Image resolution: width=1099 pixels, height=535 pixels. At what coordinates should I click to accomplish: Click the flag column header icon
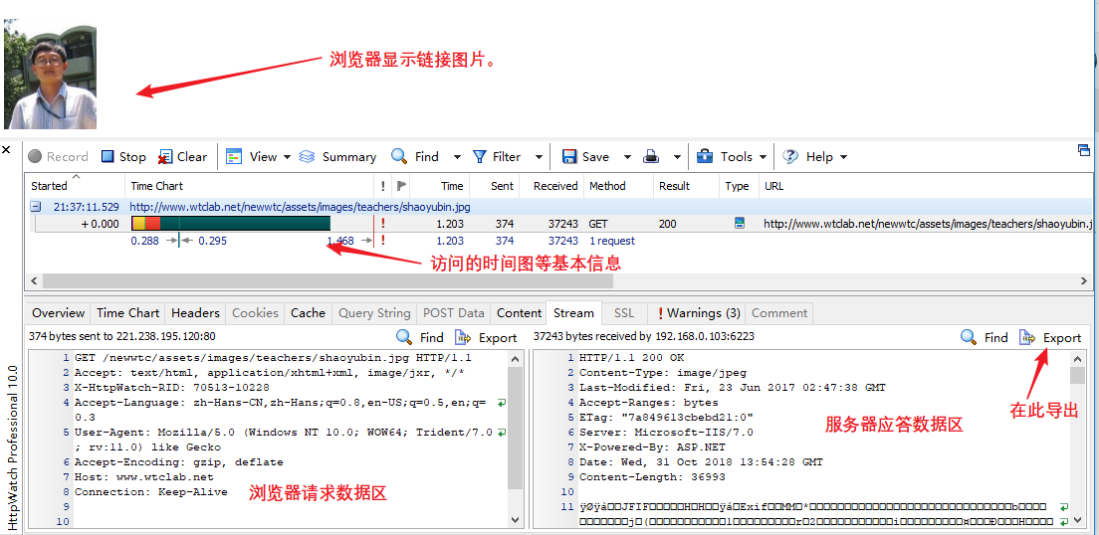tap(401, 186)
